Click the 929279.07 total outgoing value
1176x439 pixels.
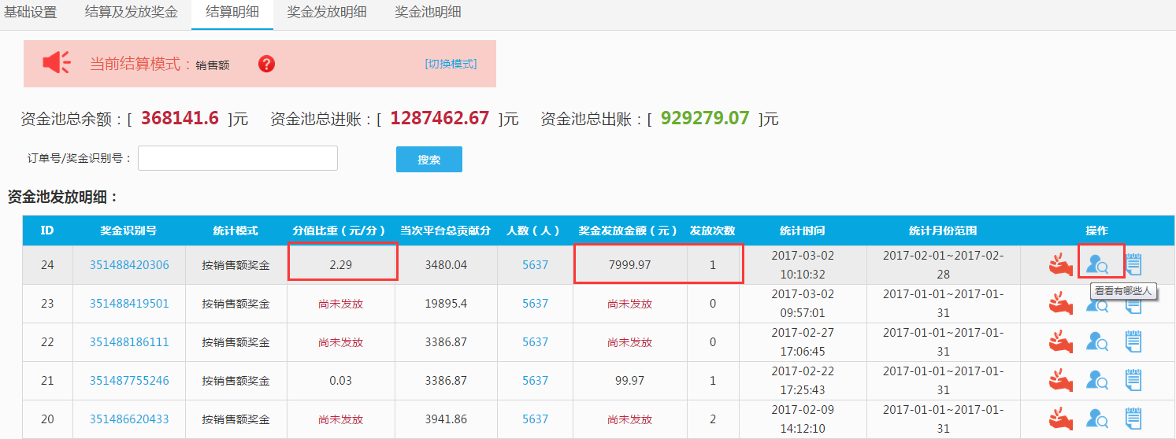point(705,119)
